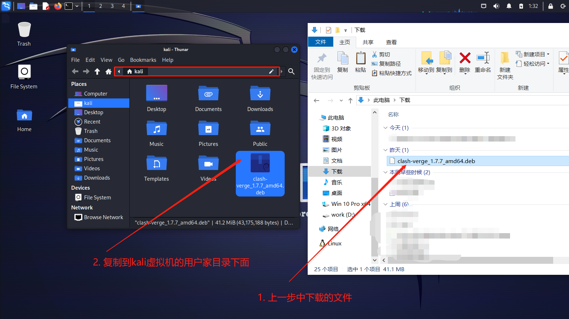The width and height of the screenshot is (569, 319).
Task: Select the Templates folder in Thunar
Action: (x=157, y=168)
